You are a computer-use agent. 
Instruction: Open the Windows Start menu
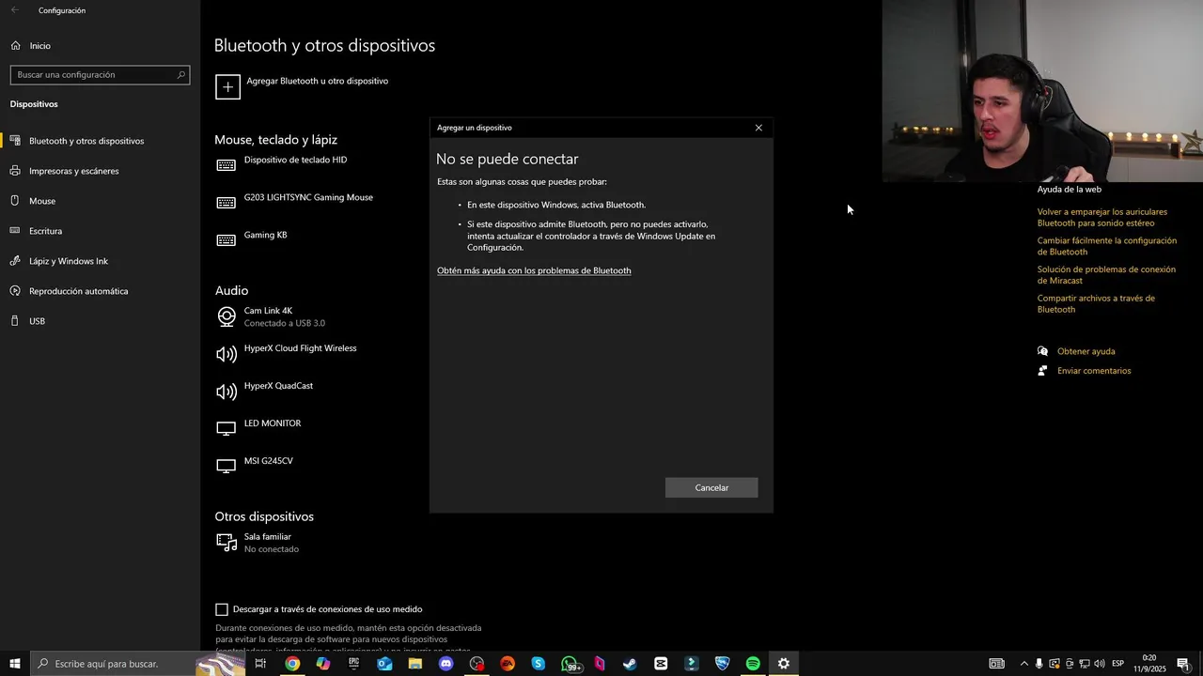pos(15,664)
